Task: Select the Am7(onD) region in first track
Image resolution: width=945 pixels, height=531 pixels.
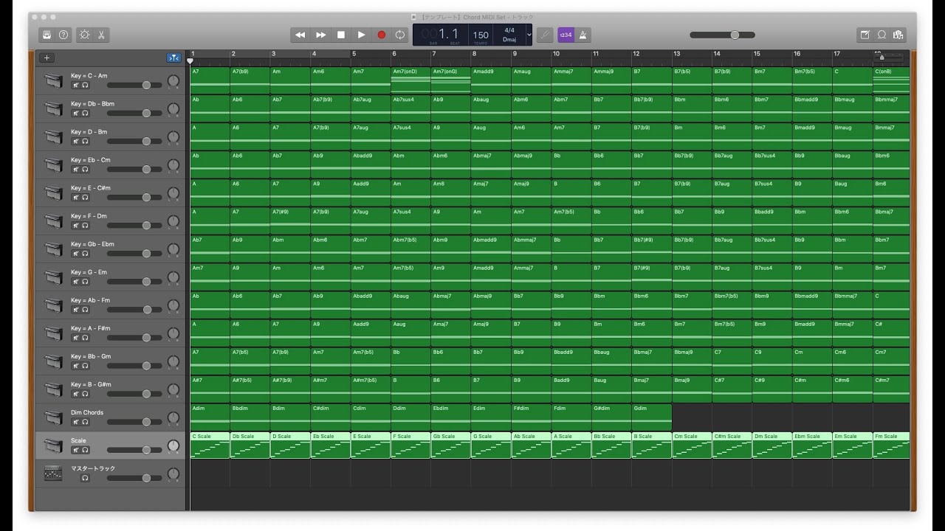Action: 410,80
